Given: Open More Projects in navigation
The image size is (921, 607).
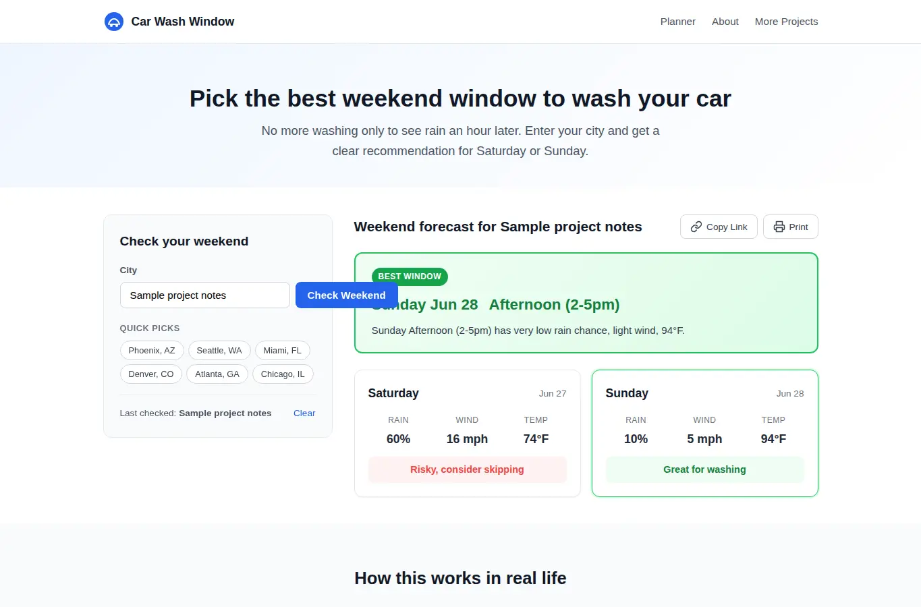Looking at the screenshot, I should pyautogui.click(x=786, y=22).
